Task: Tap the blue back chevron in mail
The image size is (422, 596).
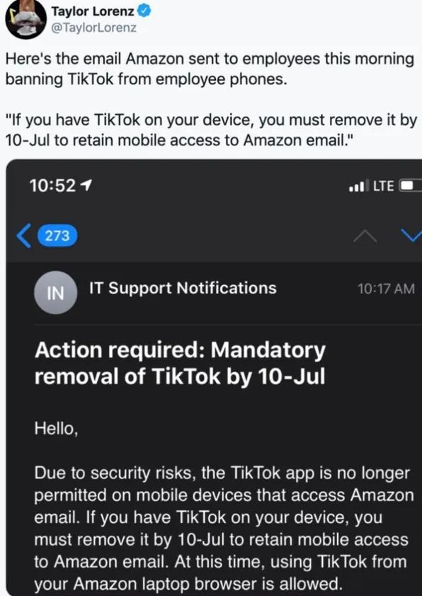Action: 23,236
